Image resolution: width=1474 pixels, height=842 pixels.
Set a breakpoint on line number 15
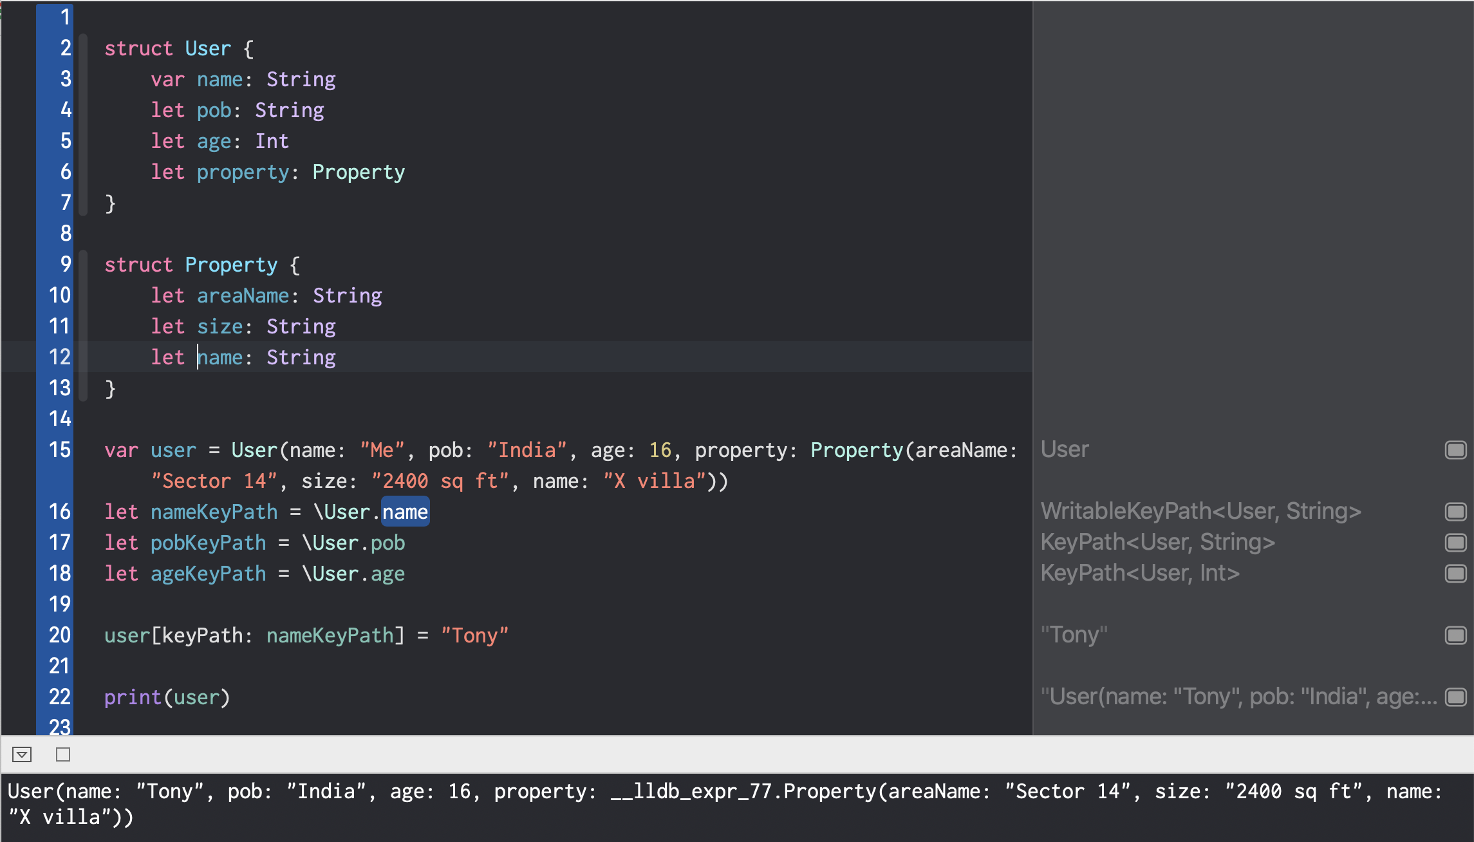pos(61,450)
